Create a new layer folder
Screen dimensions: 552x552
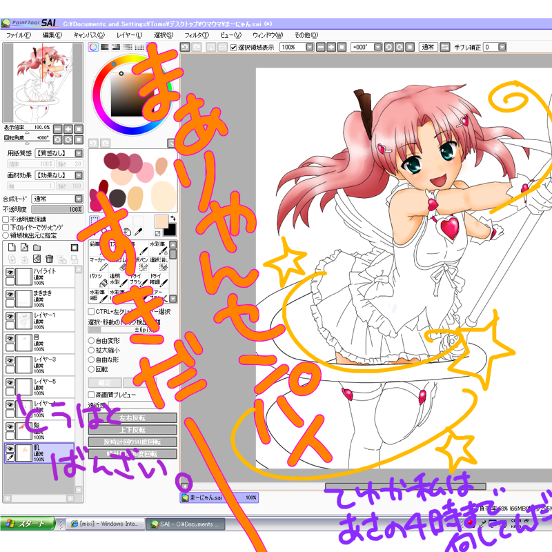point(37,247)
